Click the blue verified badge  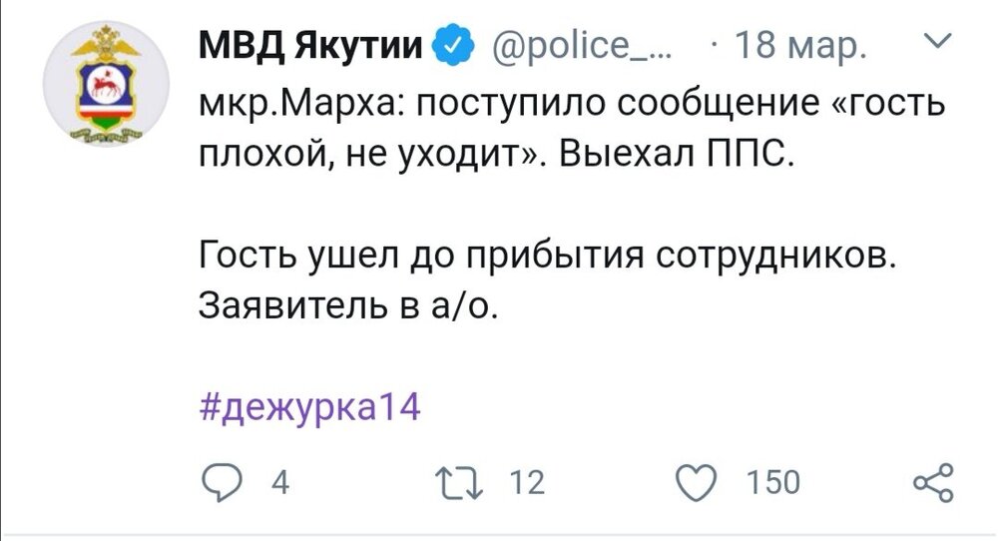[450, 47]
